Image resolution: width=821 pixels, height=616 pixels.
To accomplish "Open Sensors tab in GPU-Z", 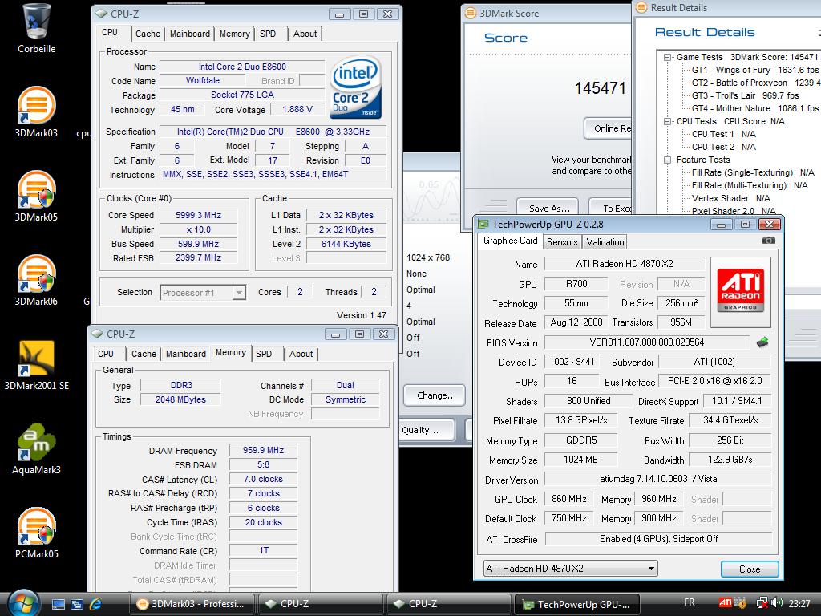I will [562, 242].
